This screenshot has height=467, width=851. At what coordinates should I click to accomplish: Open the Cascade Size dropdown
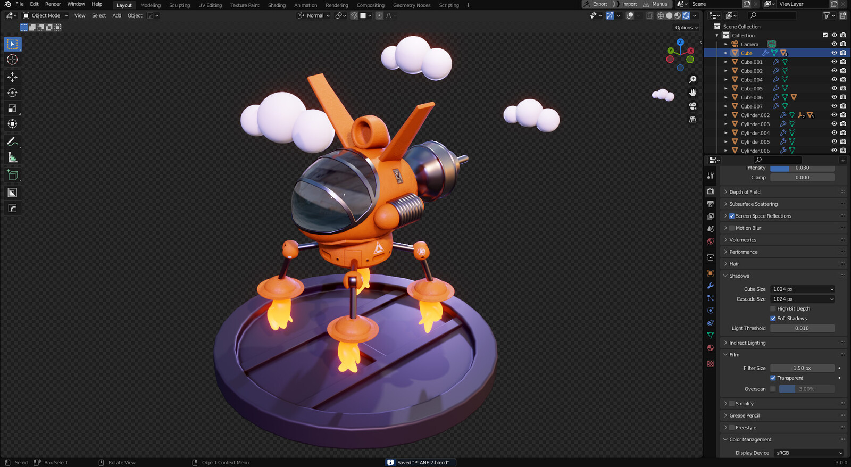803,299
